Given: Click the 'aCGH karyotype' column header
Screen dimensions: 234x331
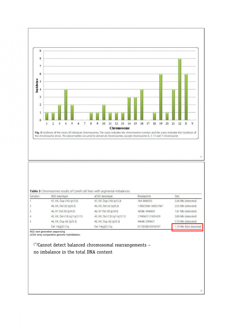Looking at the screenshot, I should tap(103, 196).
